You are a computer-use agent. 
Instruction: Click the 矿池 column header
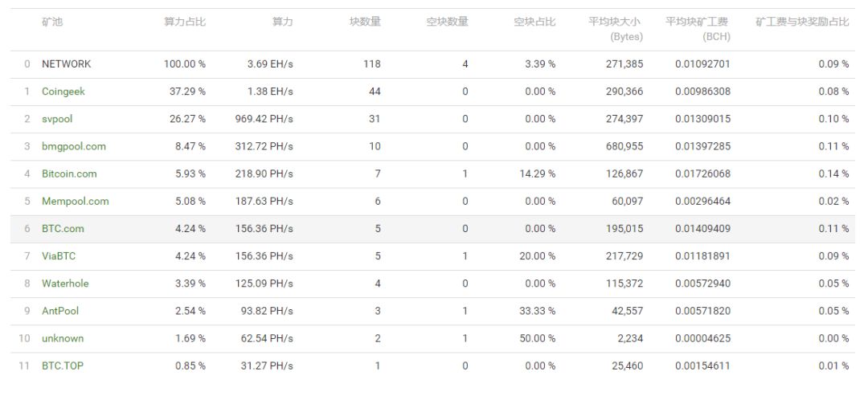coord(52,22)
